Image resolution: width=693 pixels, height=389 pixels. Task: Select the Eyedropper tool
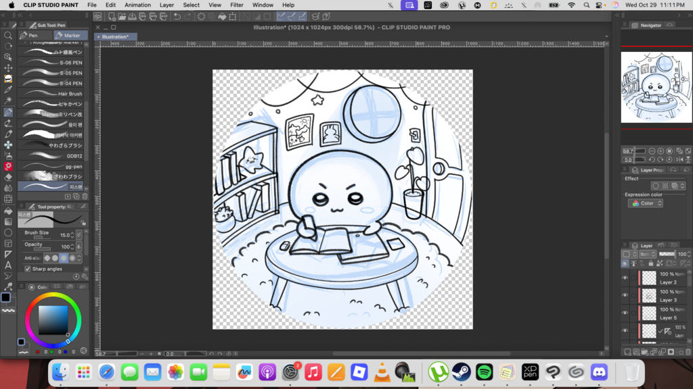pyautogui.click(x=8, y=90)
